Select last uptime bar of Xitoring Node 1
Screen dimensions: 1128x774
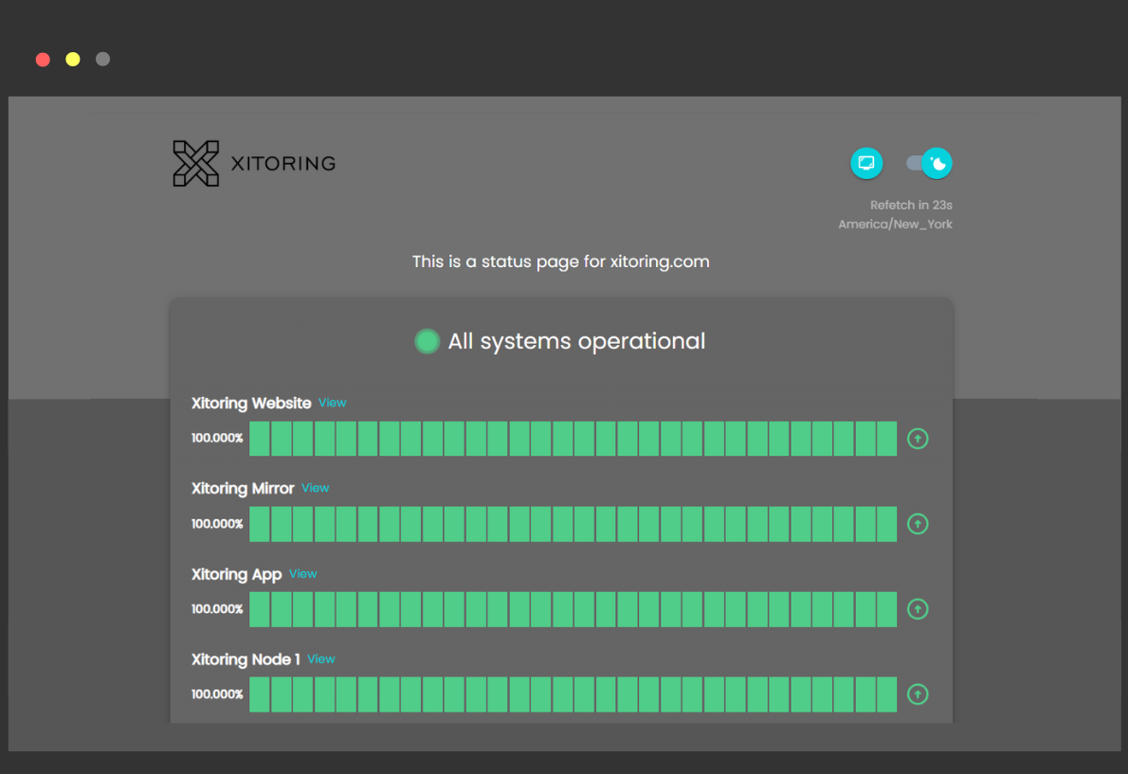(886, 694)
